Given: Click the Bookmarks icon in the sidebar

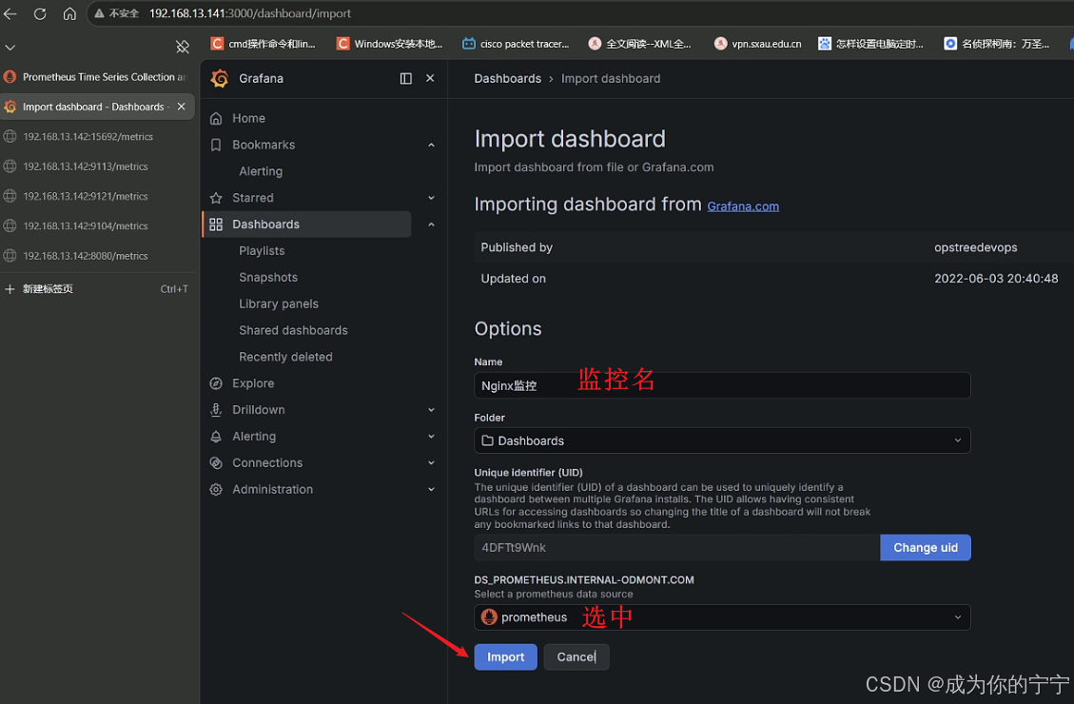Looking at the screenshot, I should [216, 146].
